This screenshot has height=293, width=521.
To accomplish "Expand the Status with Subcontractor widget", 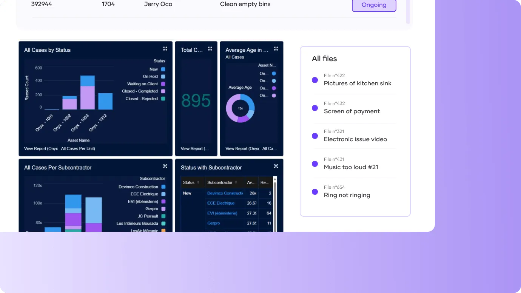I will tap(276, 166).
